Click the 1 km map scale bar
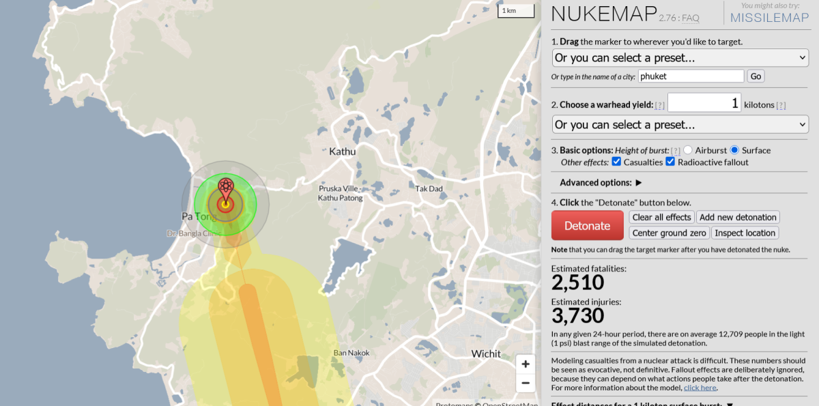Screen dimensions: 819x406 (515, 11)
